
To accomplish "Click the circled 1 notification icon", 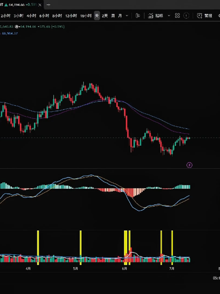I will (186, 16).
